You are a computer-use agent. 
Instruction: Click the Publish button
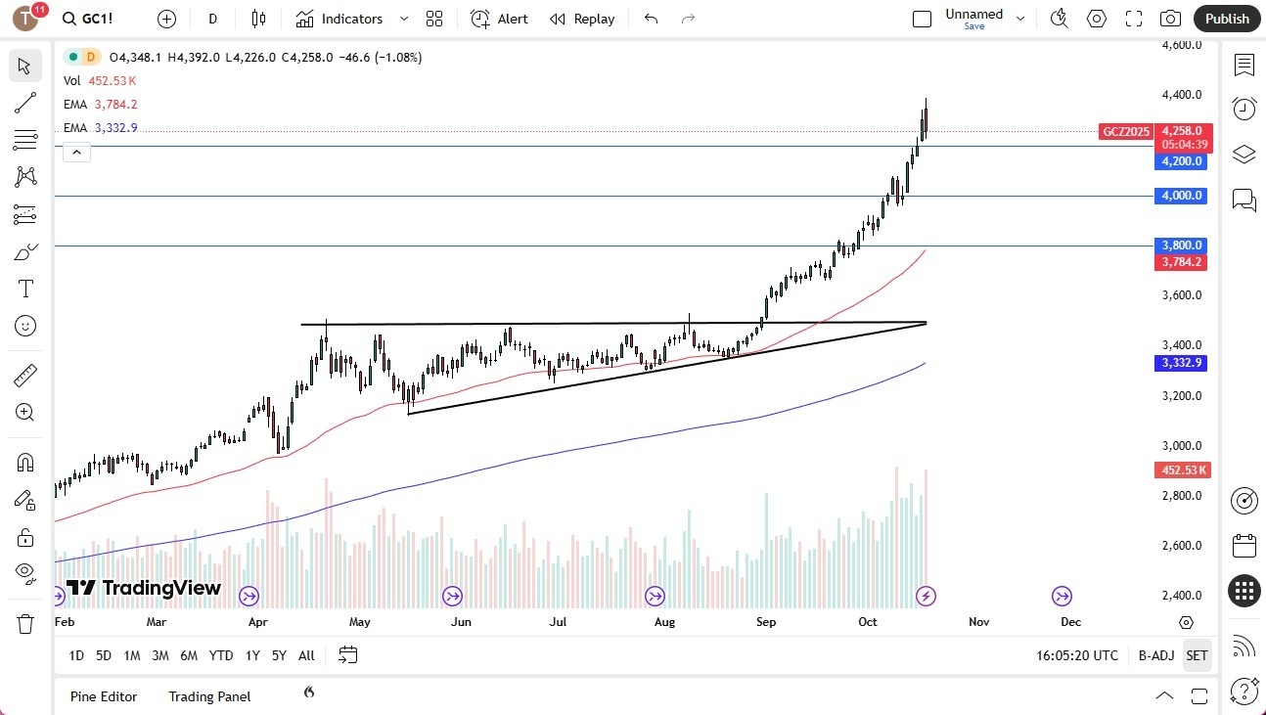(x=1226, y=18)
